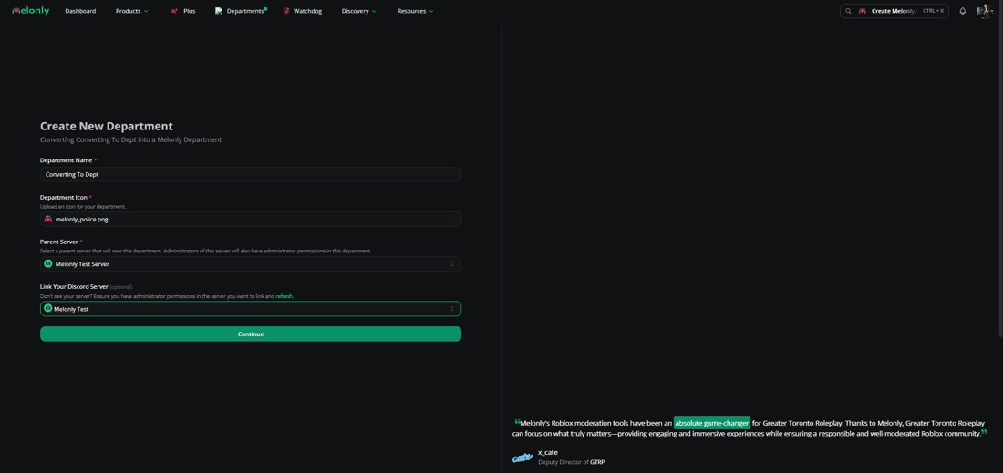
Task: Toggle Parent Server dropdown chevron arrows
Action: (x=451, y=264)
